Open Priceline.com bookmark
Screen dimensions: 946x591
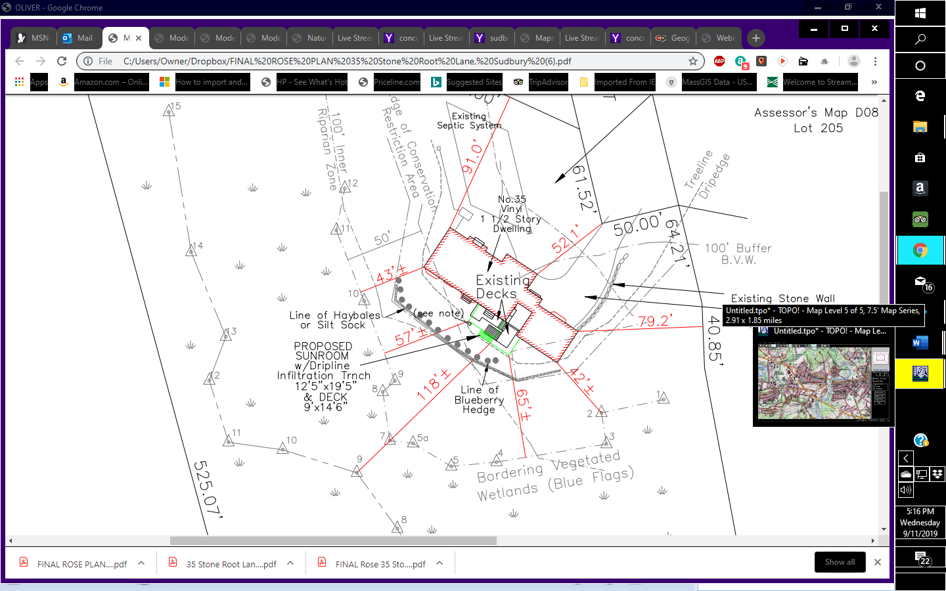point(390,82)
